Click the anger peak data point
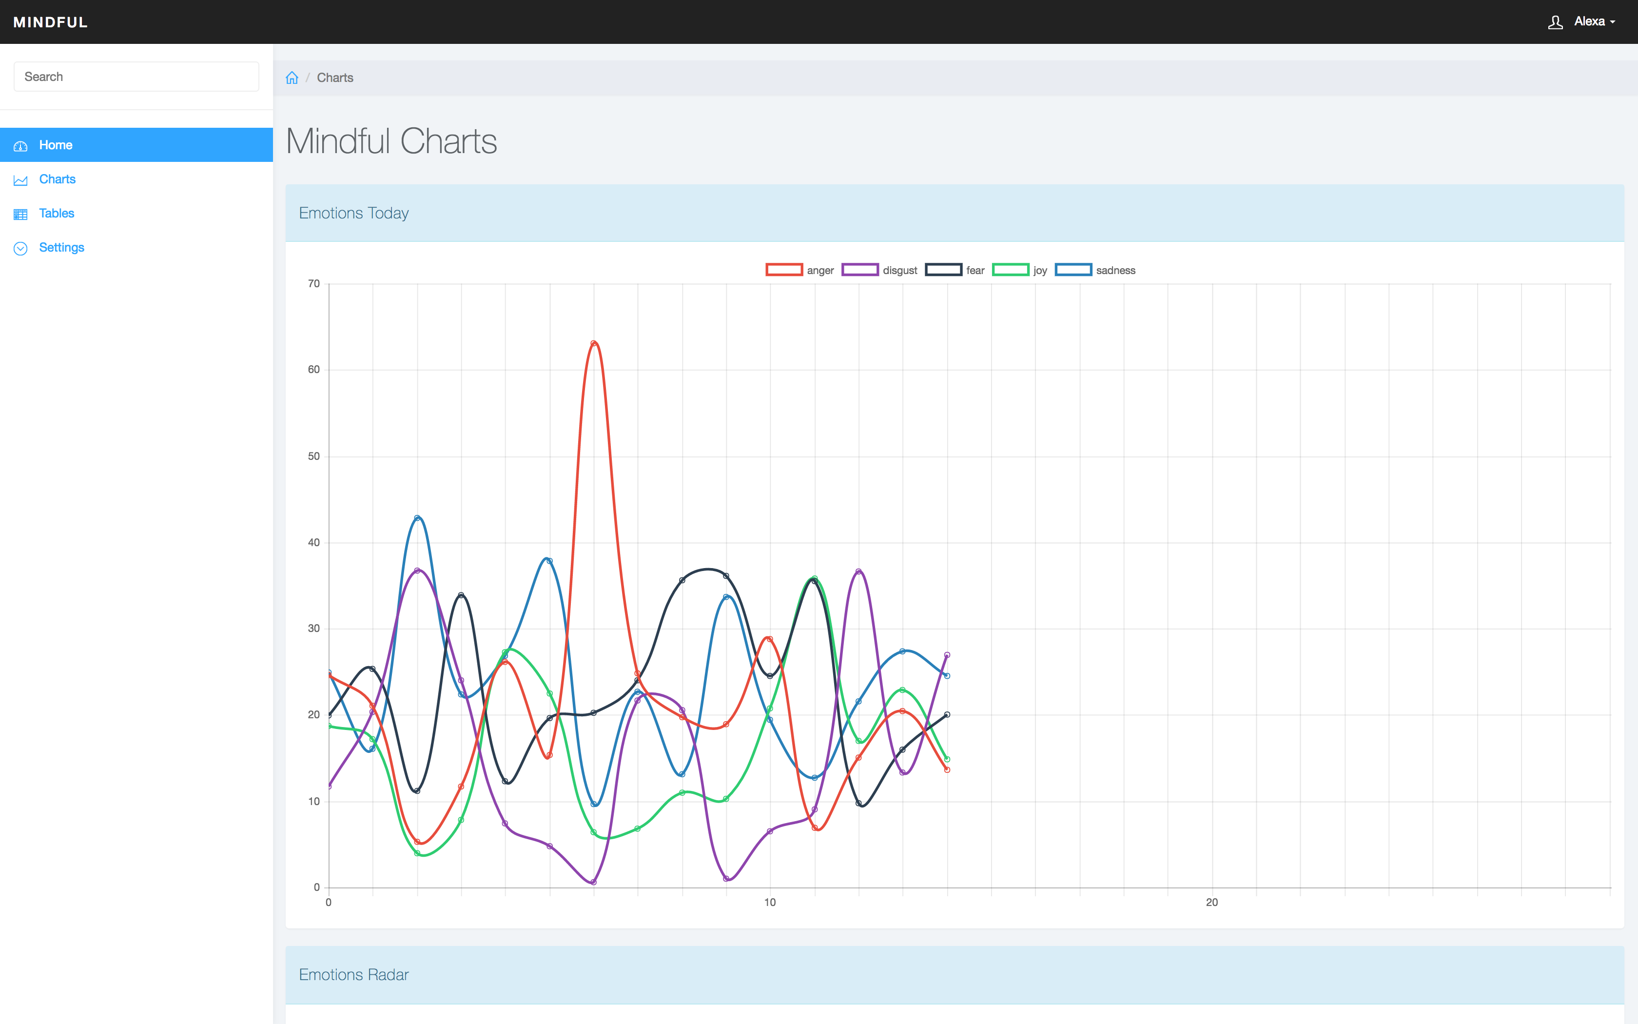The height and width of the screenshot is (1024, 1638). click(594, 343)
